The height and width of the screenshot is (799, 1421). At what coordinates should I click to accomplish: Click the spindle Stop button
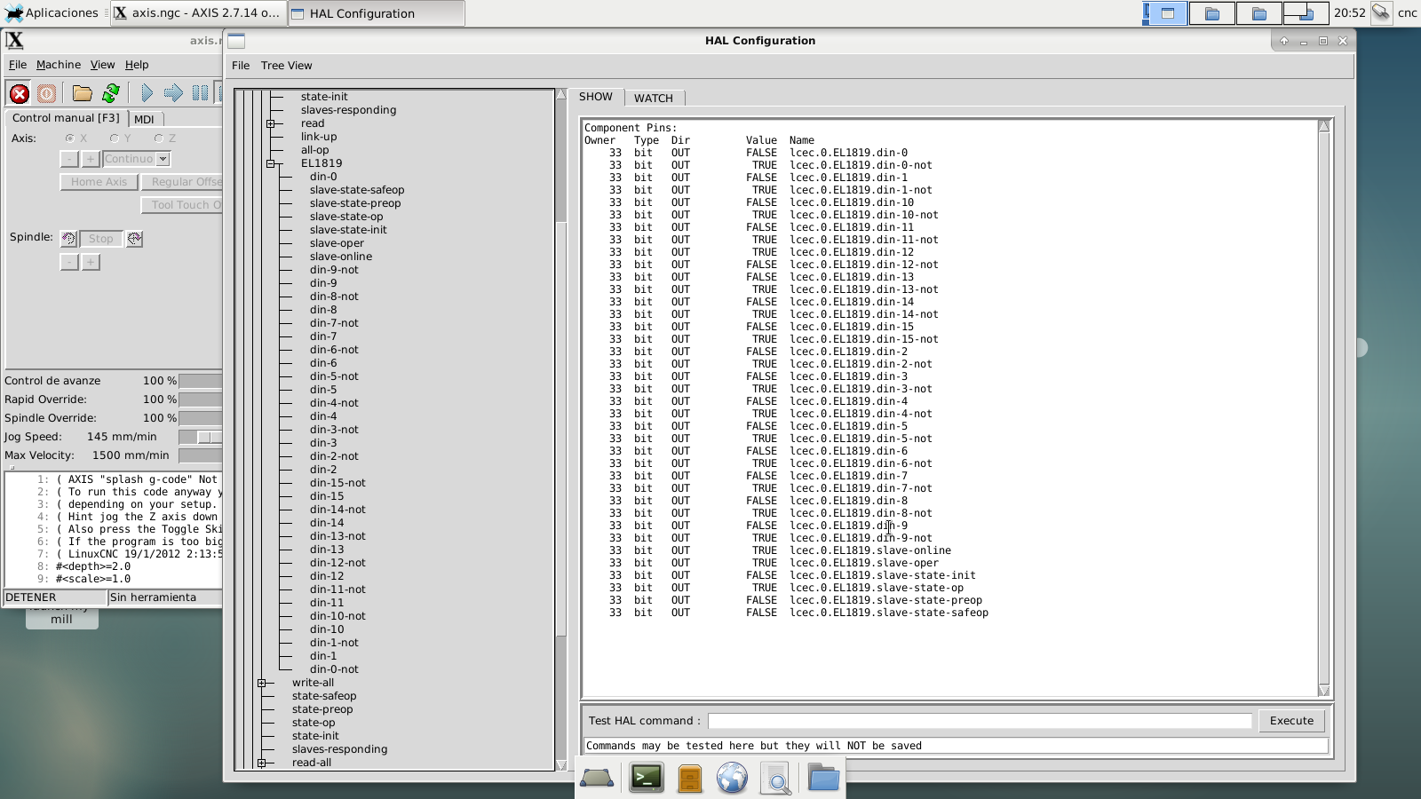[x=100, y=239]
